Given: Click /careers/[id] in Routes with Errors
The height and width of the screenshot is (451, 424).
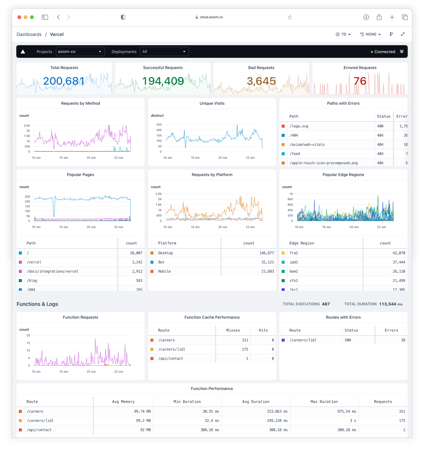Looking at the screenshot, I should pos(303,340).
